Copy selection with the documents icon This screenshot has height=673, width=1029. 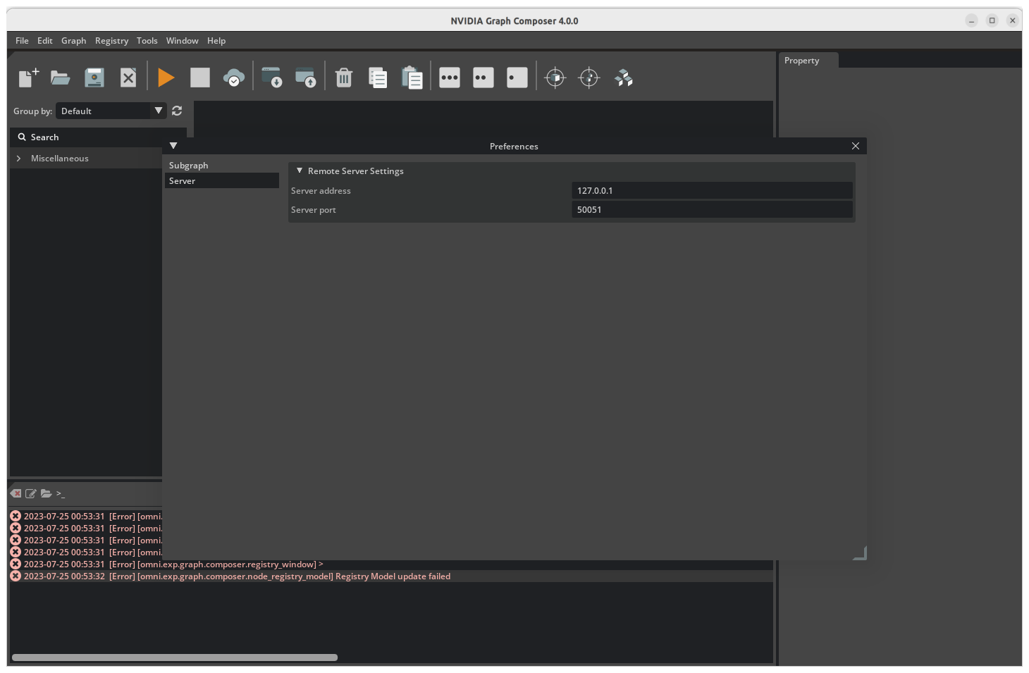click(378, 78)
